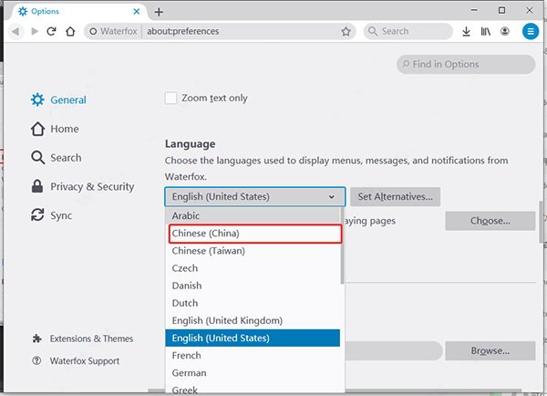Click the Choose... button
The image size is (547, 396).
point(490,221)
